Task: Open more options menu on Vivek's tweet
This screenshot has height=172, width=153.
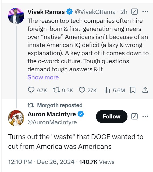Action: (x=145, y=12)
